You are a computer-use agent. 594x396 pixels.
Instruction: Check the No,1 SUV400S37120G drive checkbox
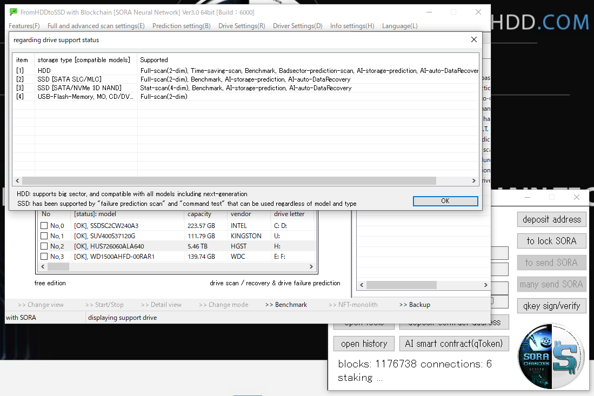44,236
